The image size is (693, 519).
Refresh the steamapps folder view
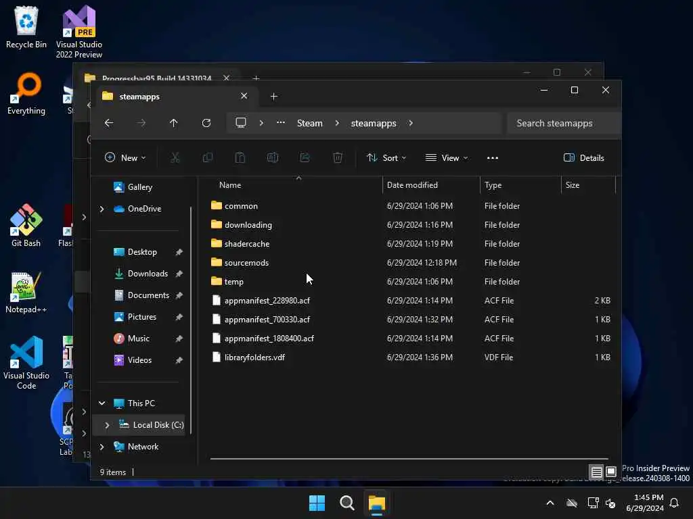point(206,123)
